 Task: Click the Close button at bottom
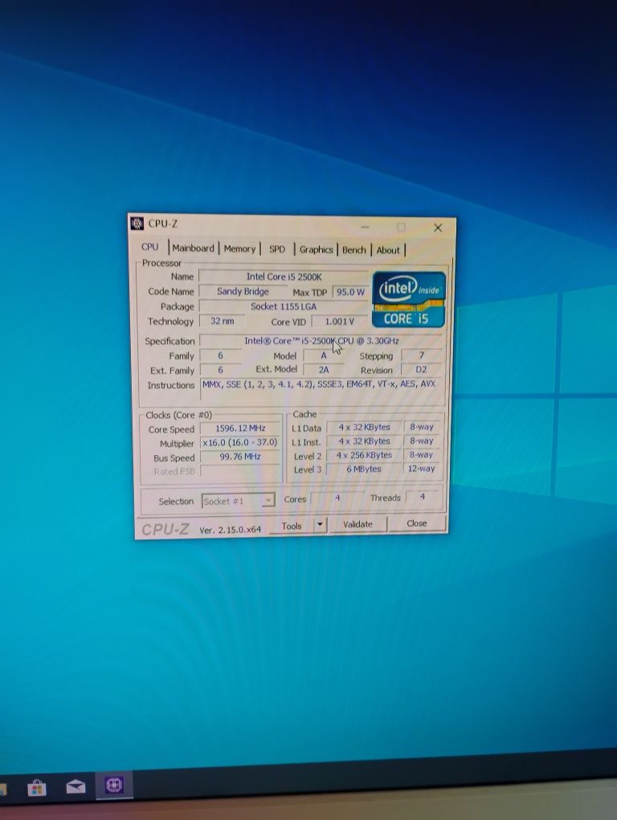click(417, 523)
